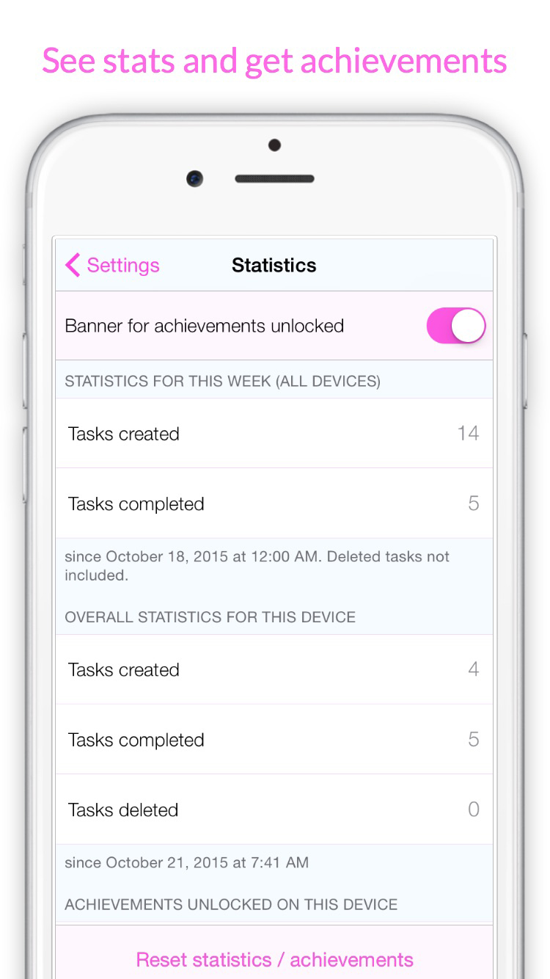Tap the pink back chevron arrow
This screenshot has width=550, height=979.
pyautogui.click(x=72, y=265)
